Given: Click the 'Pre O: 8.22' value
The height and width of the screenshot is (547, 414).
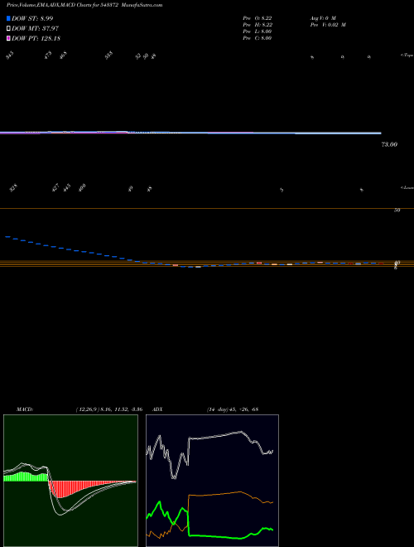Looking at the screenshot, I should click(258, 17).
